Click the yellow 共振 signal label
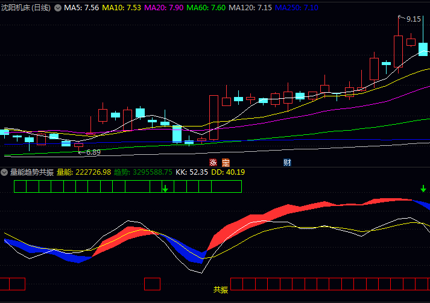The width and height of the screenshot is (430, 303). pyautogui.click(x=221, y=290)
